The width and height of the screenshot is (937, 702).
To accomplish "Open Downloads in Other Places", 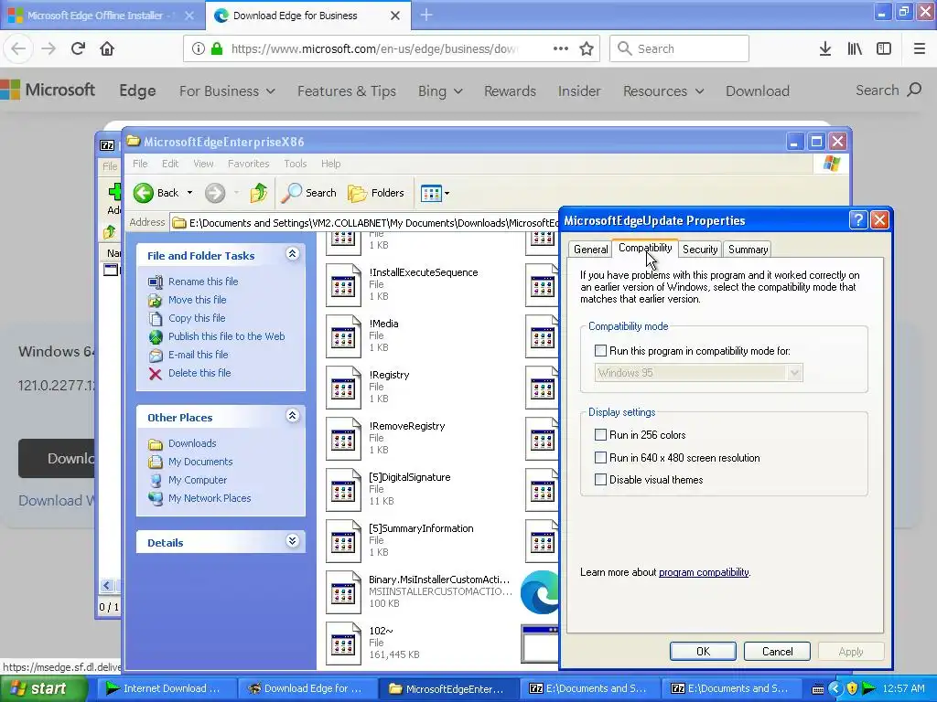I will click(192, 443).
